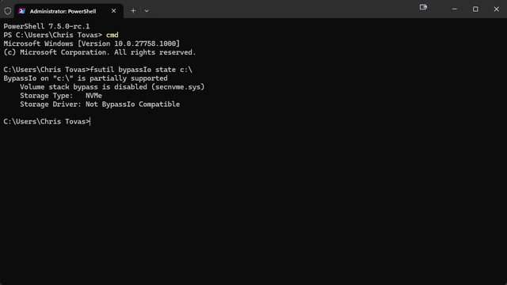The height and width of the screenshot is (285, 507).
Task: Click the secnvme.sys text in output
Action: [177, 87]
